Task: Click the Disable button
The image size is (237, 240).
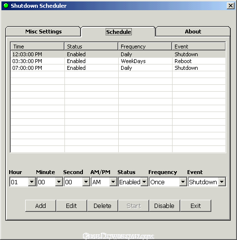Action: point(164,206)
